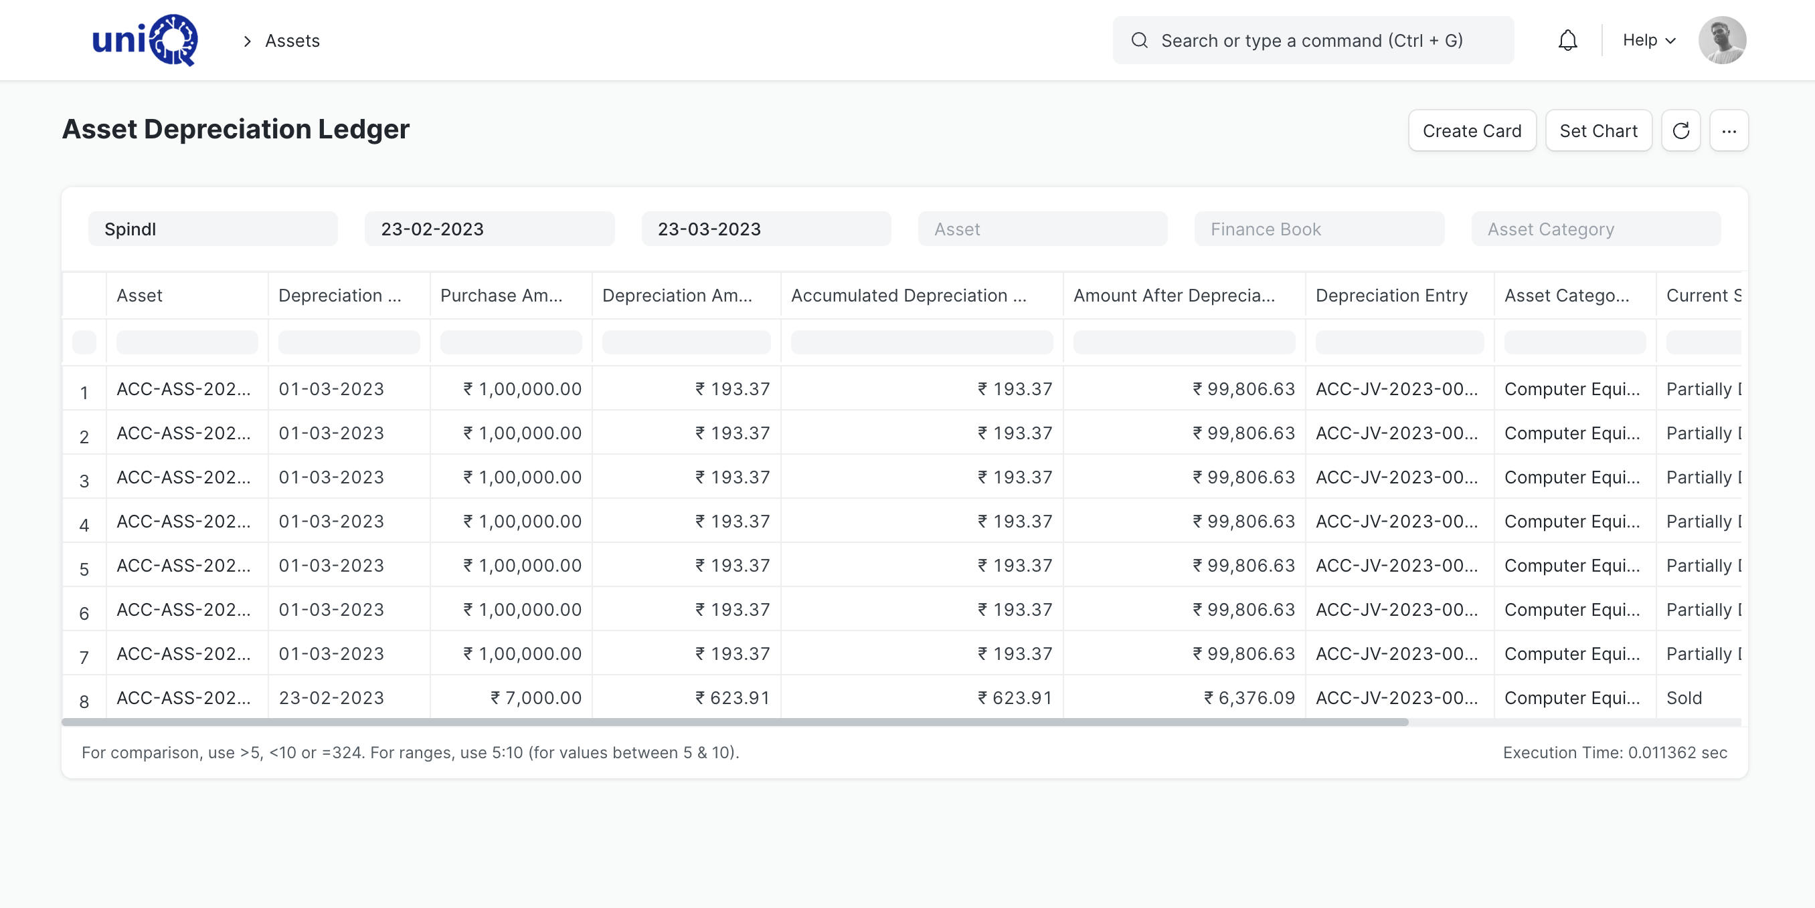This screenshot has width=1815, height=908.
Task: Click the Finance Book filter field
Action: 1319,229
